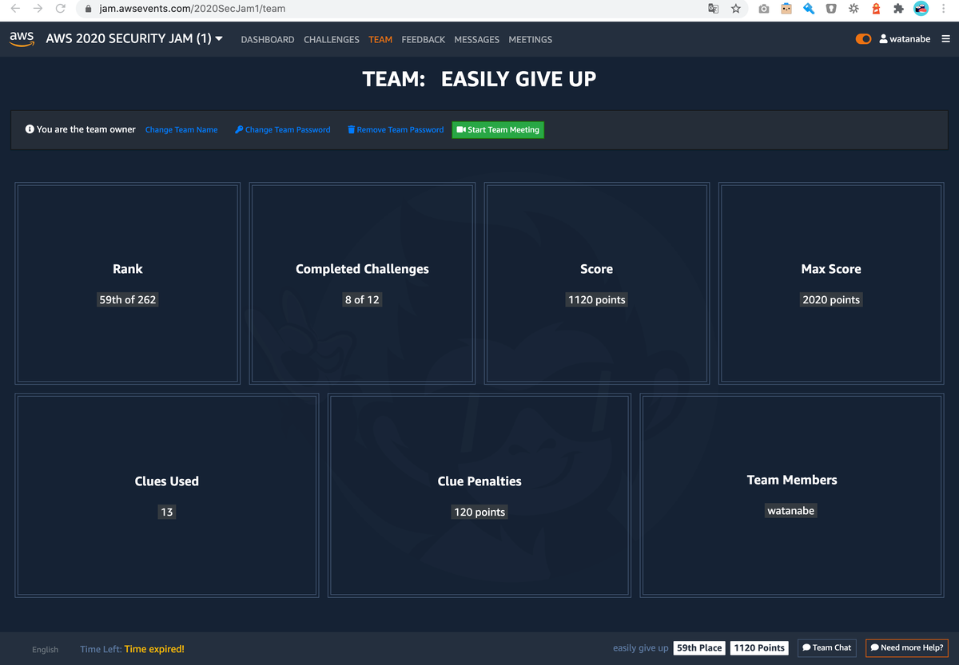The width and height of the screenshot is (959, 665).
Task: Click the Rank card
Action: click(128, 283)
